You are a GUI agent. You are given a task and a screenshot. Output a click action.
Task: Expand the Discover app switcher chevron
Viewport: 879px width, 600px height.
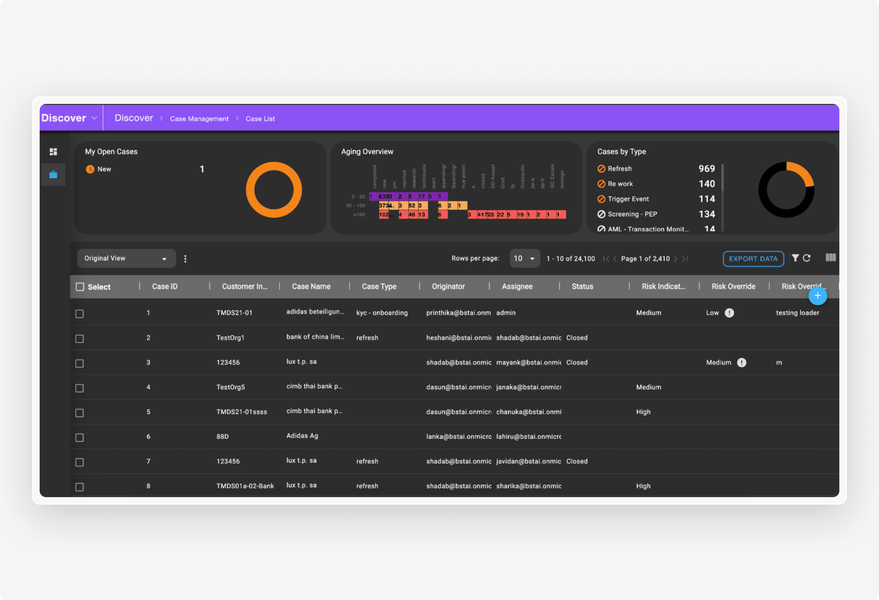(x=95, y=118)
